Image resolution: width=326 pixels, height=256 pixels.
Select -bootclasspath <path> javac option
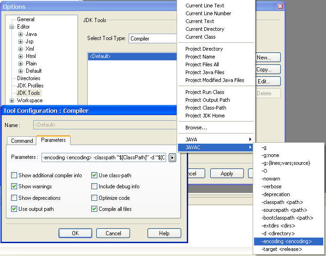click(x=289, y=218)
